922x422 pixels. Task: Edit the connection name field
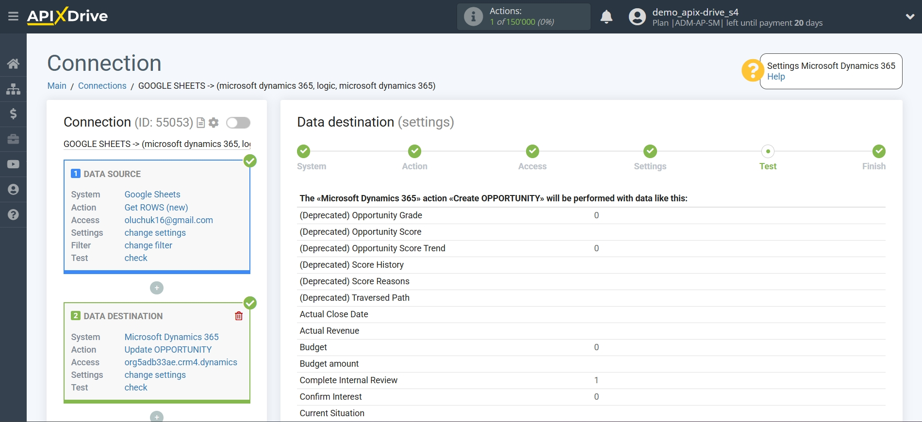[157, 144]
